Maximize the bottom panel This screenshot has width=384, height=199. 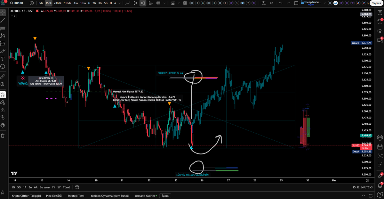(371, 195)
